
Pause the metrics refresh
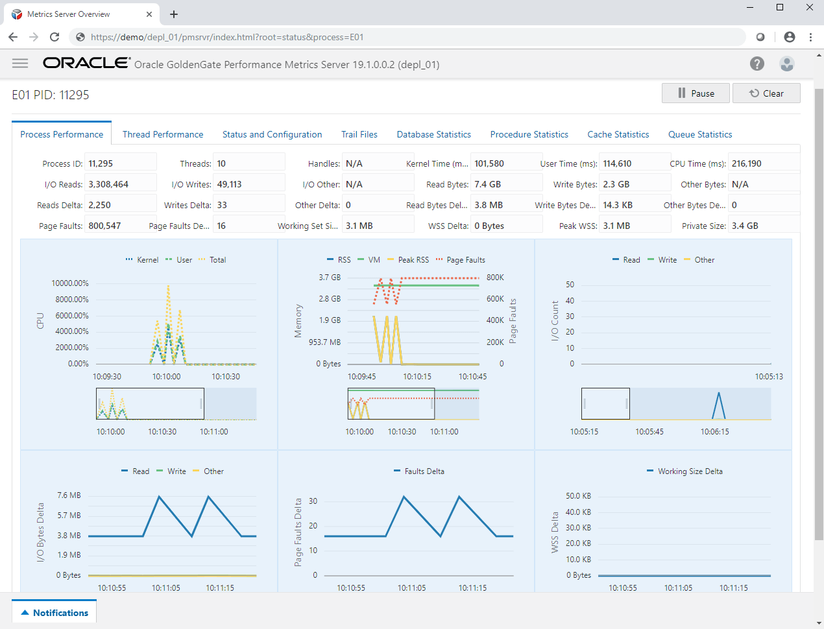click(696, 93)
